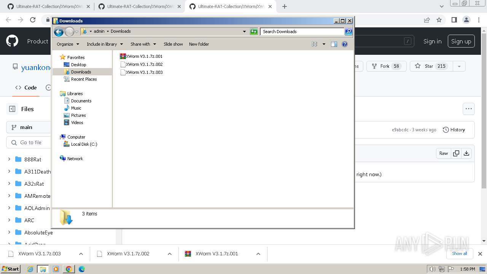Fork the repository
Viewport: 487px width, 274px height.
coord(386,66)
